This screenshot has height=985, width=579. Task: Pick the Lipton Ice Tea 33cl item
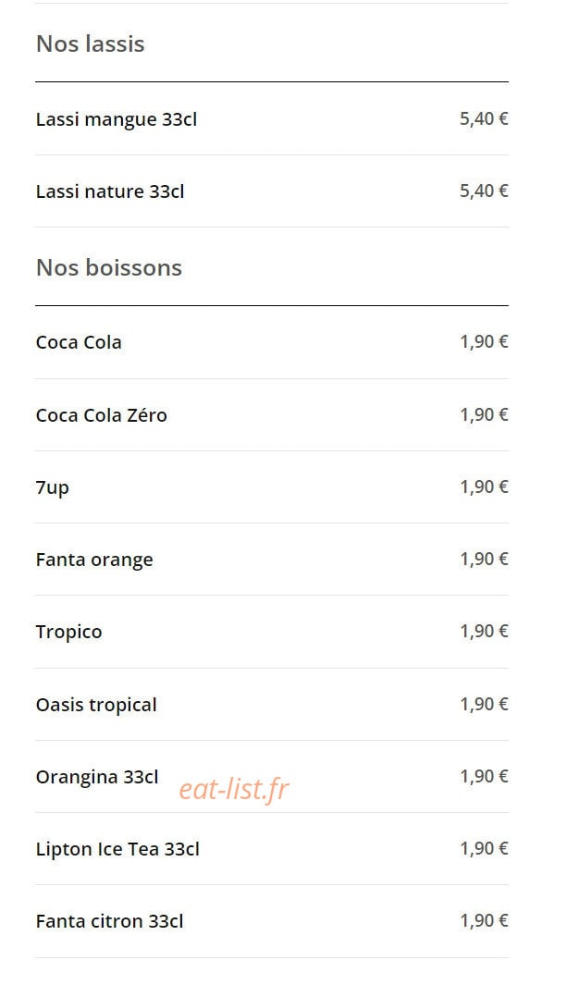click(271, 849)
